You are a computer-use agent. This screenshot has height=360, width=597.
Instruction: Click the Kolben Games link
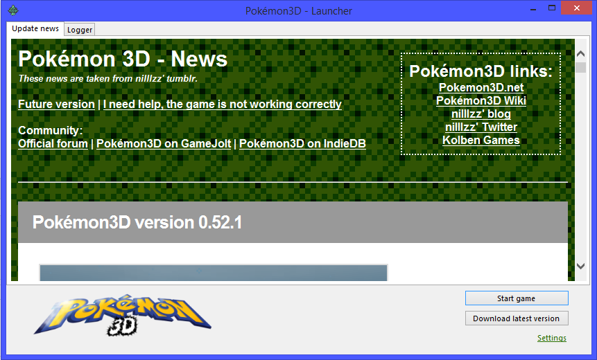(x=481, y=141)
